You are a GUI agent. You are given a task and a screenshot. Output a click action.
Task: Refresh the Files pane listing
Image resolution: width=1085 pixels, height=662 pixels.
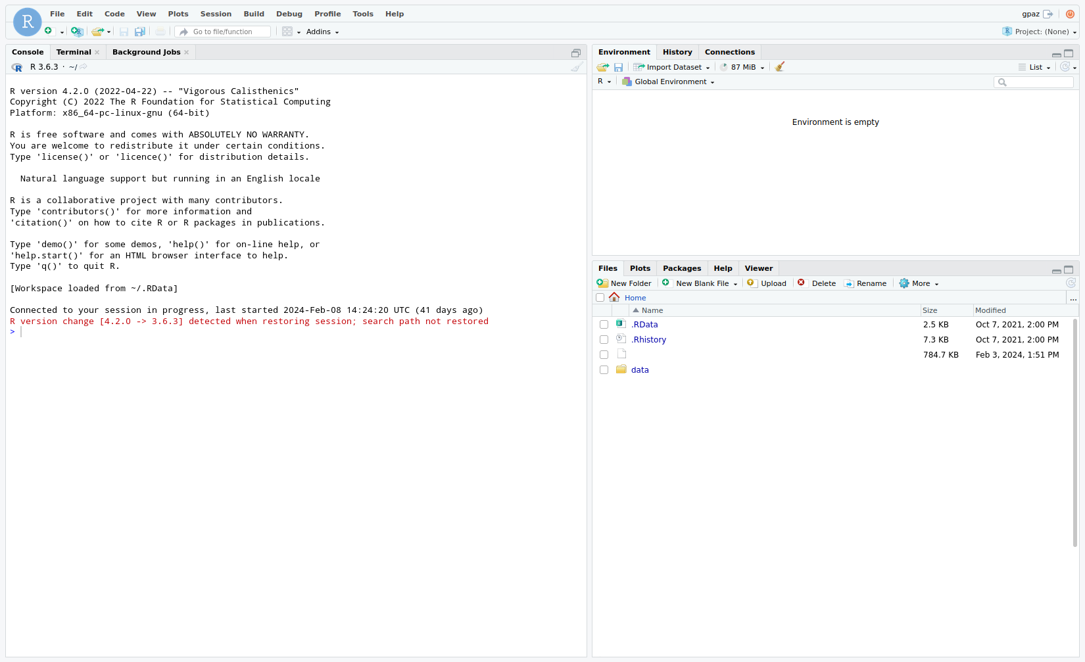[x=1071, y=283]
